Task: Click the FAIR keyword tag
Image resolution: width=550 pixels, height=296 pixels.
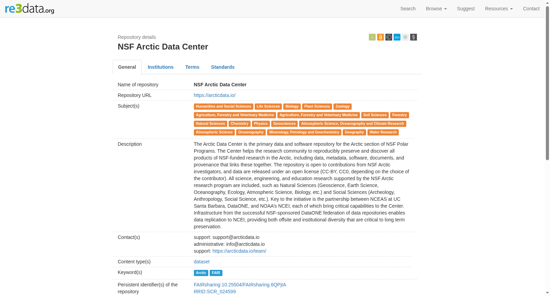Action: pos(216,273)
